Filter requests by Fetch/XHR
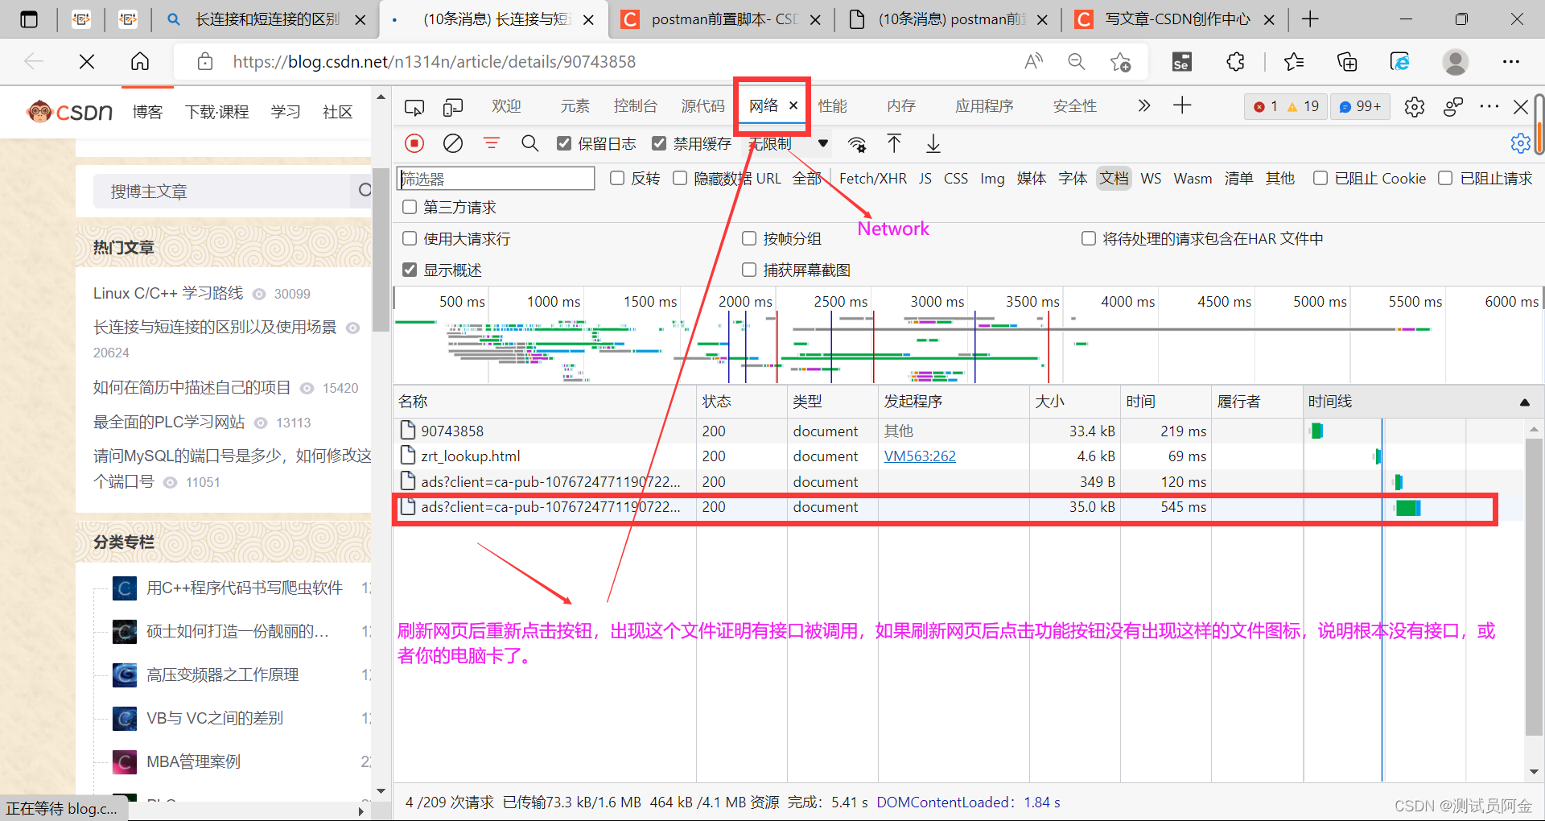The image size is (1545, 821). (x=873, y=178)
